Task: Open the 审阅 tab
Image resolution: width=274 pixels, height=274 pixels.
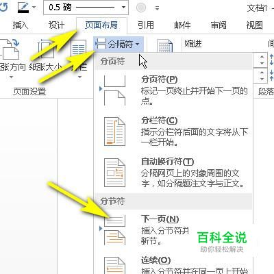Action: (219, 25)
